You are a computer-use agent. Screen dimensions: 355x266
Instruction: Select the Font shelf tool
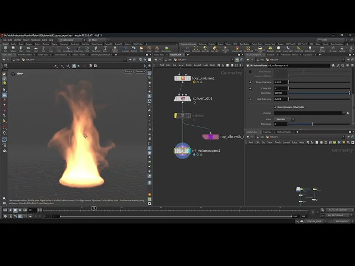(105, 48)
